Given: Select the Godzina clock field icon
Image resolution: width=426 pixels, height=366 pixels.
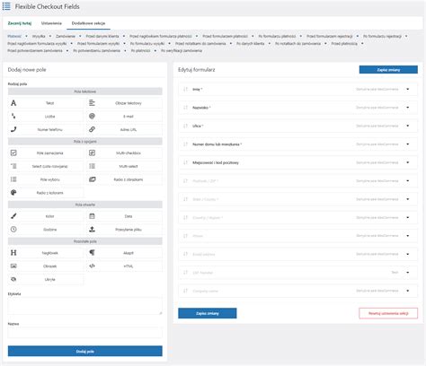Looking at the screenshot, I should tap(13, 230).
